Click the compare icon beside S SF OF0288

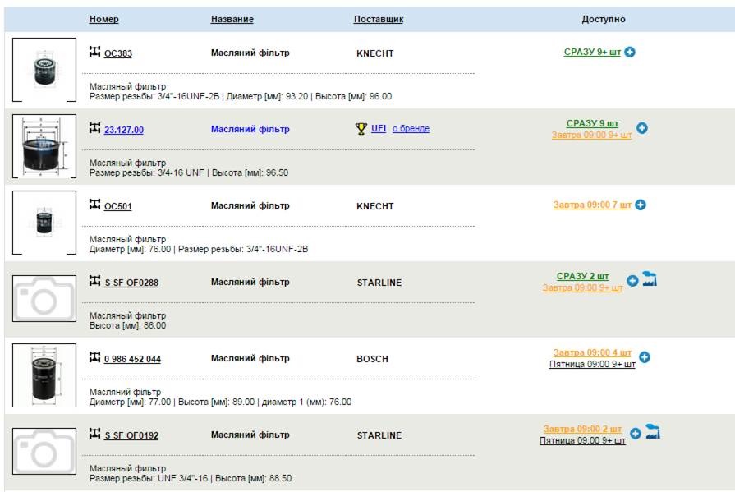94,282
